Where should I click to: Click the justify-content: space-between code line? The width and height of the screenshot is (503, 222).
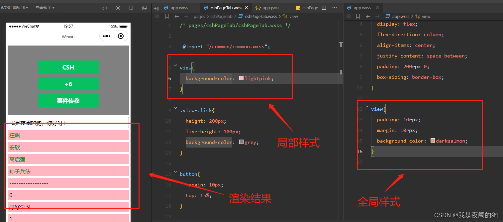pos(422,56)
